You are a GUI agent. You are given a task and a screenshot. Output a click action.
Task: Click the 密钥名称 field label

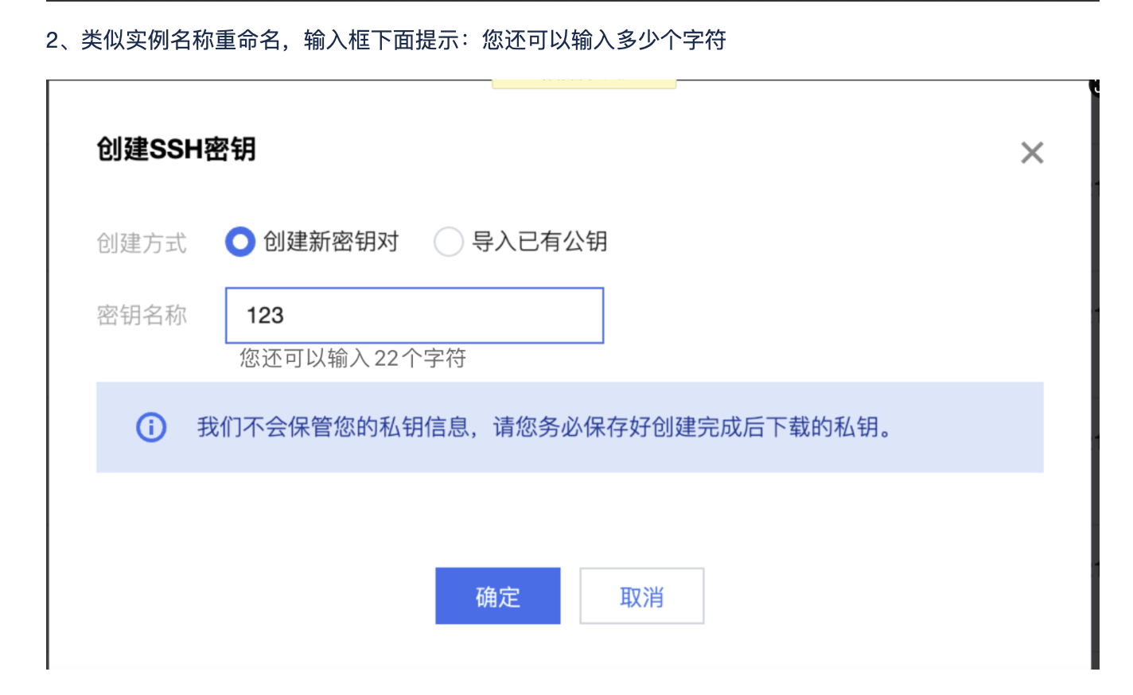pos(142,316)
